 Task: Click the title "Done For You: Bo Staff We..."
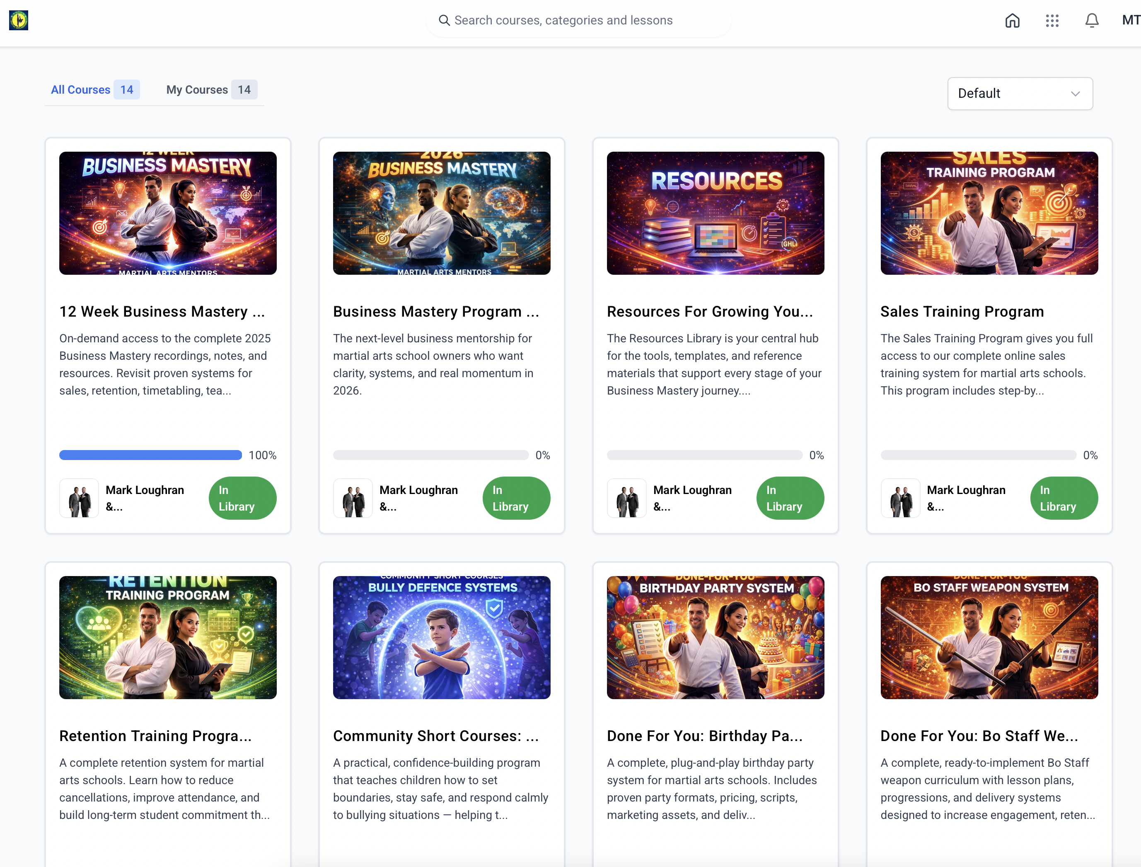(x=979, y=736)
